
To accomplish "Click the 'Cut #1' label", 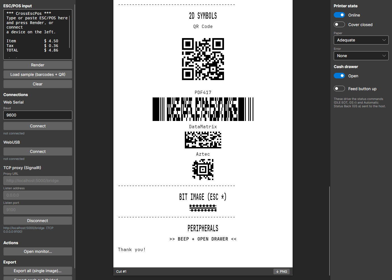I will 121,272.
